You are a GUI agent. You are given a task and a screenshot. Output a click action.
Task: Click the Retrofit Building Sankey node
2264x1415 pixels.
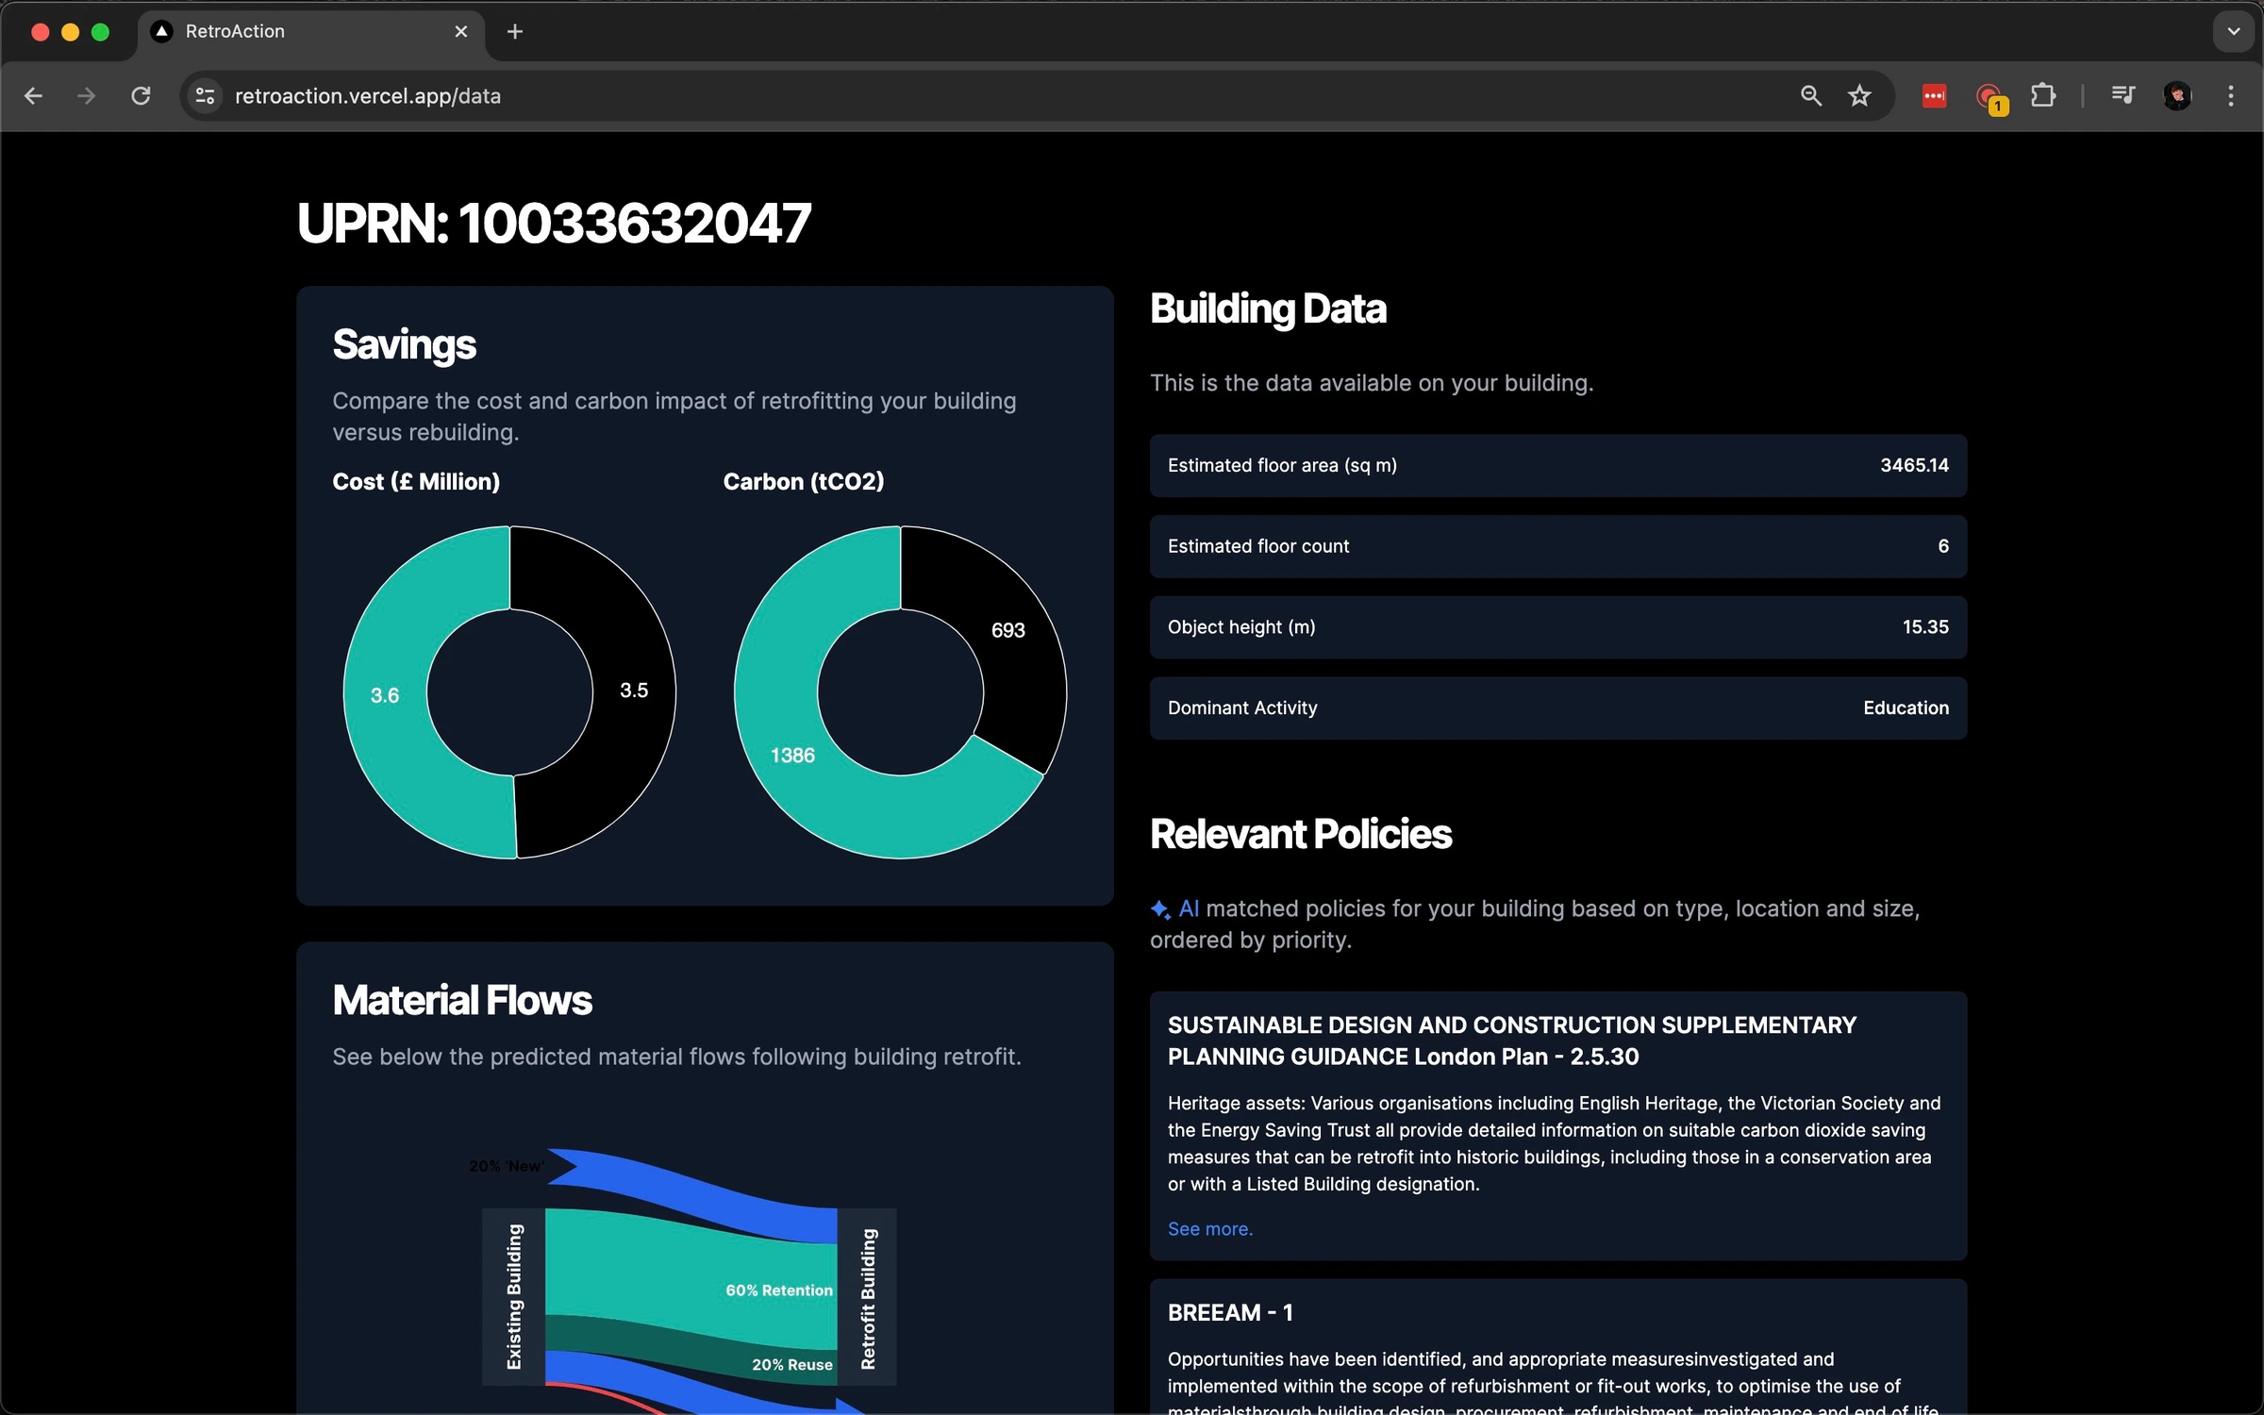(x=868, y=1297)
